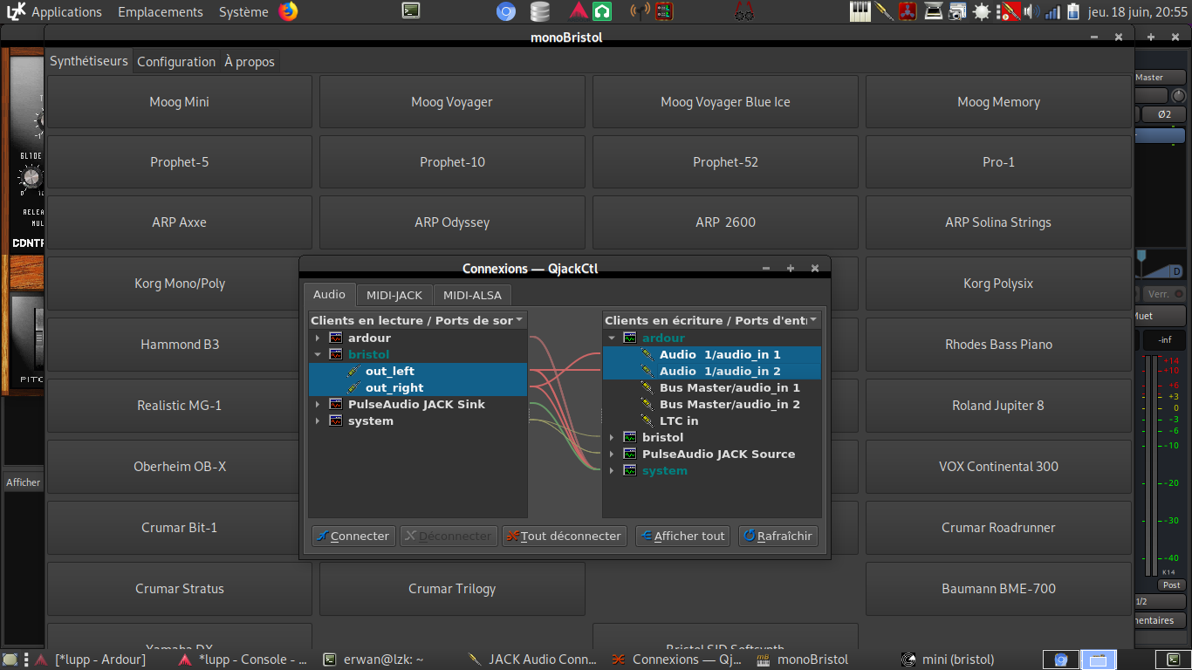Screen dimensions: 1192x670
Task: Expand the ardour output client
Action: coord(318,338)
